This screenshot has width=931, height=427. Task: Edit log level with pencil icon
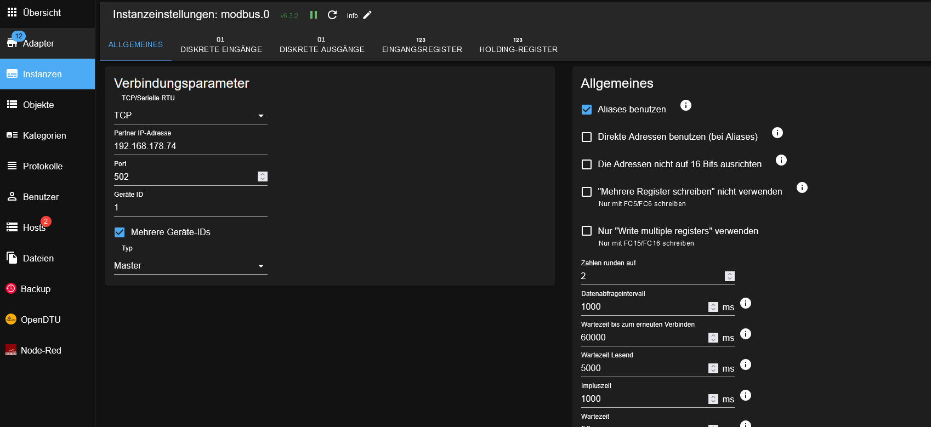[x=367, y=15]
